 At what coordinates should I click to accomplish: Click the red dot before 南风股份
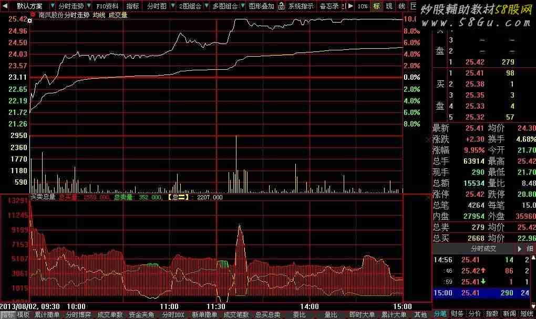pyautogui.click(x=33, y=15)
